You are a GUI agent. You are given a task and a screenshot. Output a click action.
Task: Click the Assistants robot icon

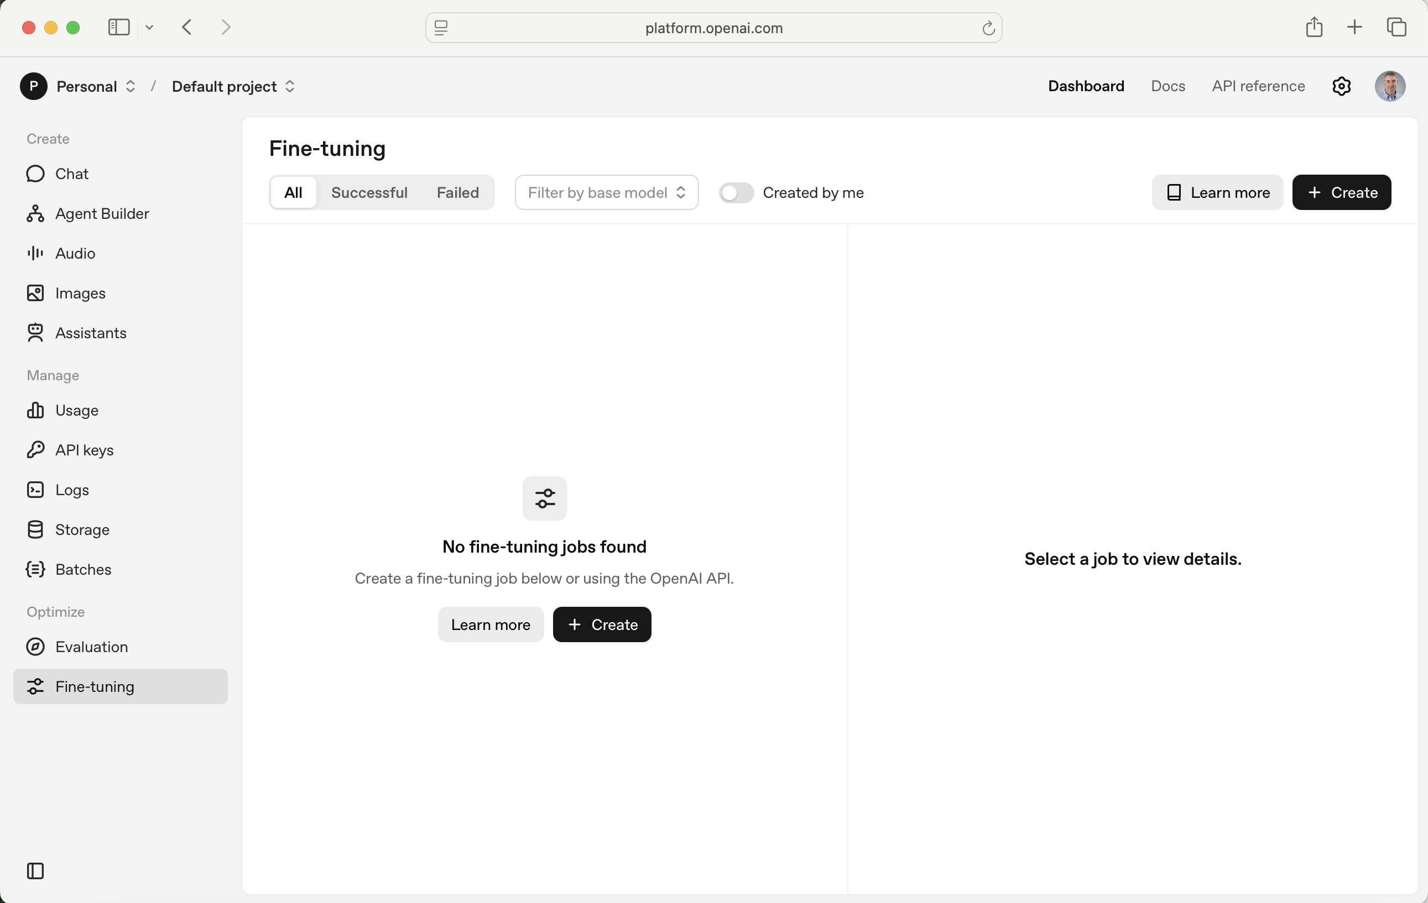click(x=35, y=332)
